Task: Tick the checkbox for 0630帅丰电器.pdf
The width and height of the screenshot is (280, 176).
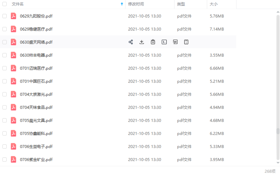Action: (5, 55)
